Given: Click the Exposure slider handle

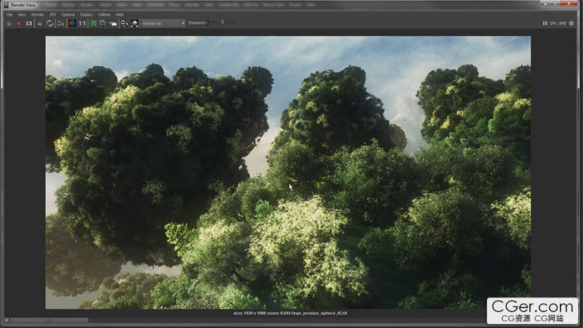Looking at the screenshot, I should (x=223, y=23).
